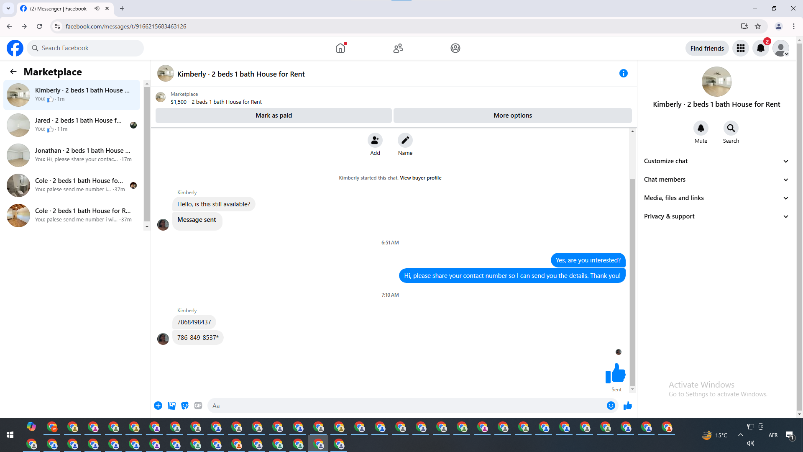Viewport: 803px width, 452px height.
Task: Expand Customize chat section
Action: pyautogui.click(x=716, y=161)
